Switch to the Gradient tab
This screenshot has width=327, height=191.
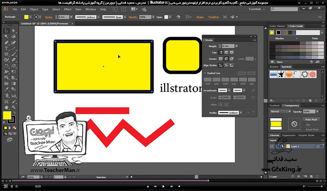click(274, 106)
